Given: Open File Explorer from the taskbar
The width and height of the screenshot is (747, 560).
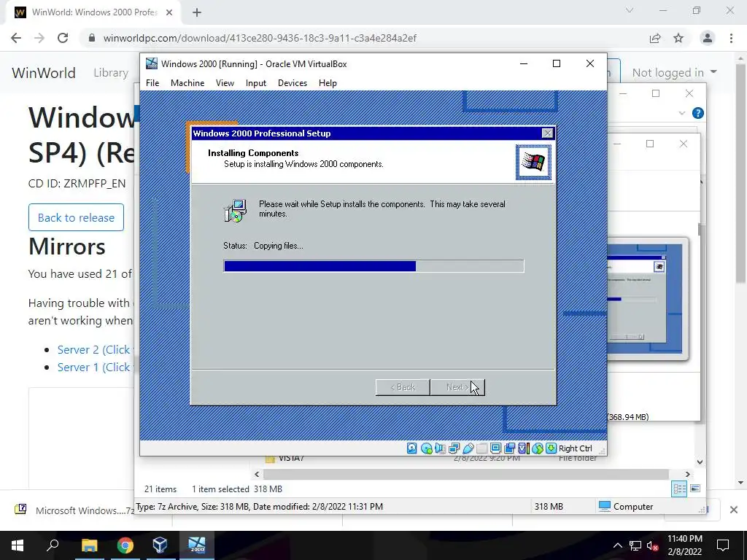Looking at the screenshot, I should (89, 545).
